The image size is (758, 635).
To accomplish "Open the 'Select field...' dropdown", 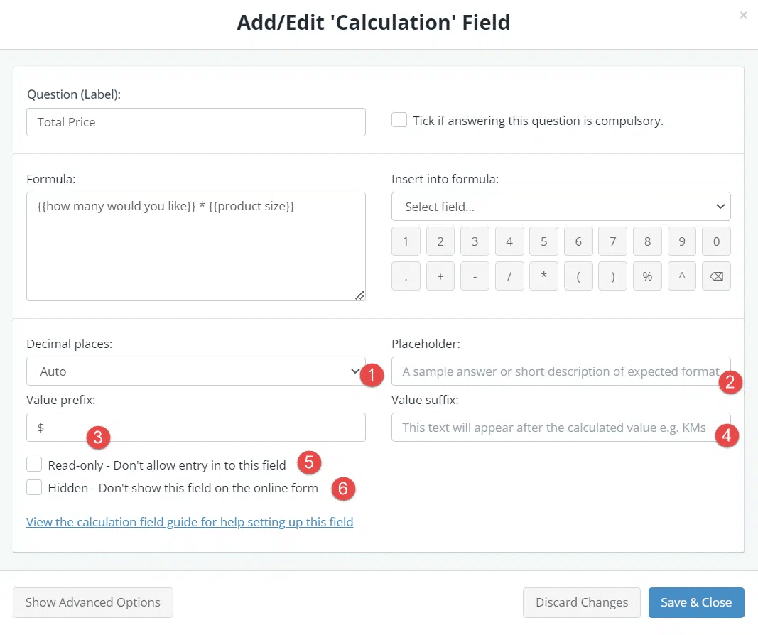I will 561,206.
